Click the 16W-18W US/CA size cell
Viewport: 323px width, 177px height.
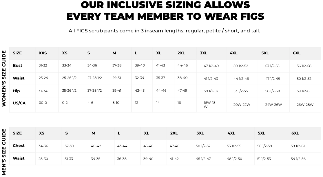209,105
